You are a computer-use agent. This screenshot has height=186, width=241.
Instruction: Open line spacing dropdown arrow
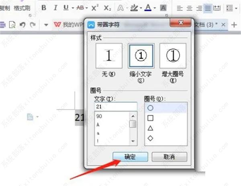click(236, 8)
